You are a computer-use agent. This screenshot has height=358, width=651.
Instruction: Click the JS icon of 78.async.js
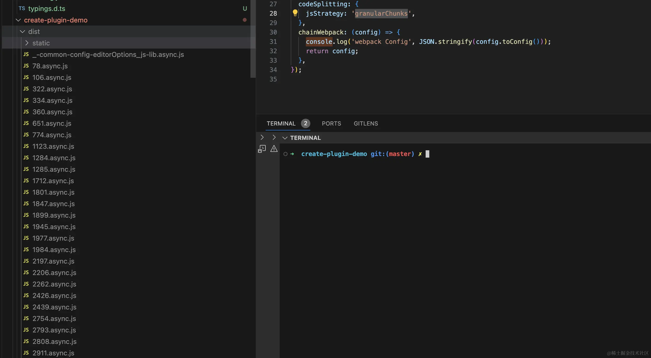[x=26, y=66]
